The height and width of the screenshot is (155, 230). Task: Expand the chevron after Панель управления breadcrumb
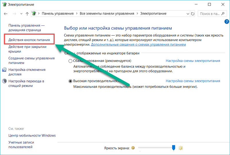coord(77,14)
